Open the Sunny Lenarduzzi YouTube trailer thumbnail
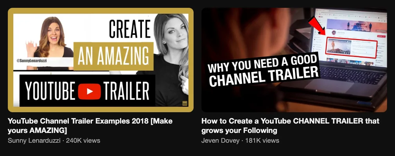The width and height of the screenshot is (395, 156). pos(101,60)
